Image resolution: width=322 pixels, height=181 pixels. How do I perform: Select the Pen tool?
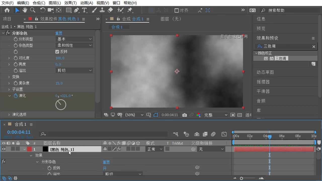tap(76, 10)
